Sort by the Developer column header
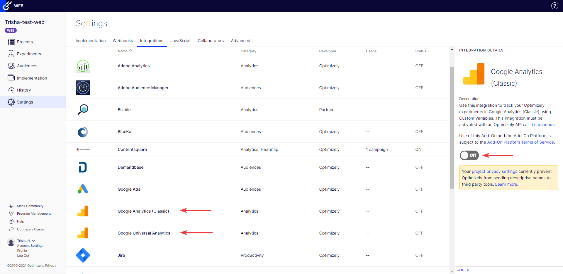563x274 pixels. (x=328, y=51)
